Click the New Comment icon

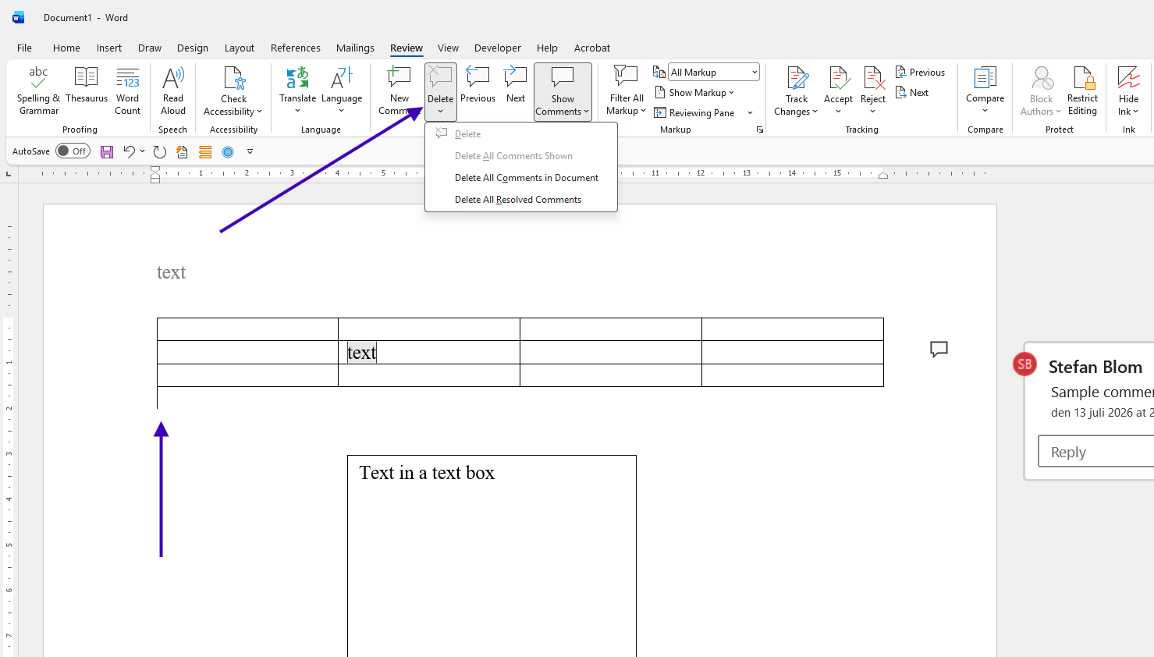click(399, 78)
